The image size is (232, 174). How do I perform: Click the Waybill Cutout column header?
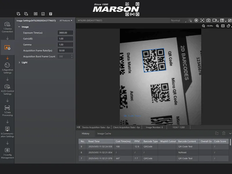(167, 141)
